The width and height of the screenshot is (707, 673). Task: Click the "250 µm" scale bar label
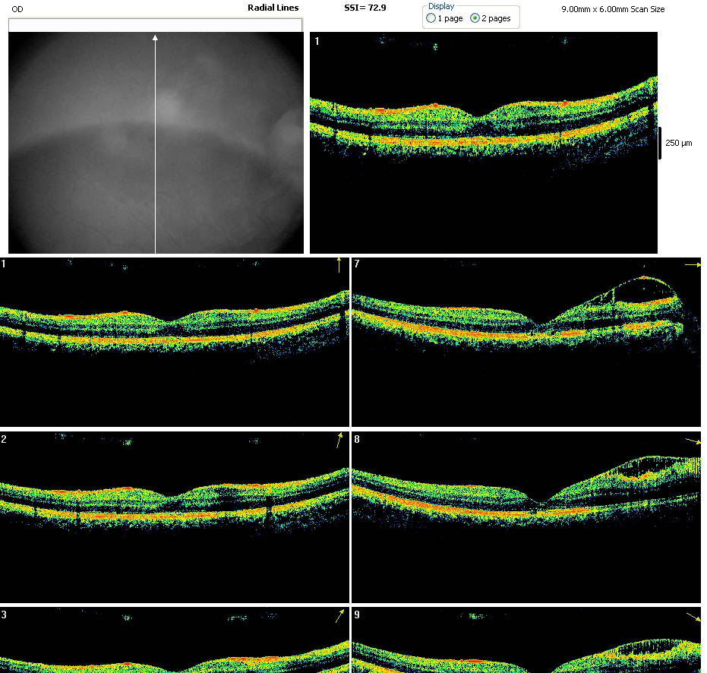[x=679, y=143]
